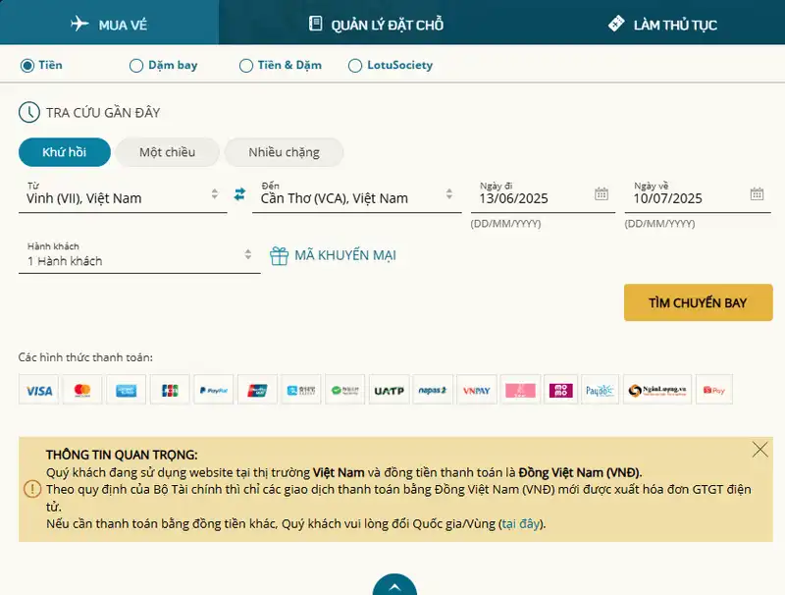Click the MoMo payment logo
The image size is (785, 595).
pos(562,390)
